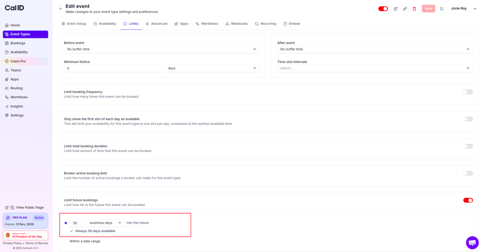Click View Public Page link

(30, 207)
